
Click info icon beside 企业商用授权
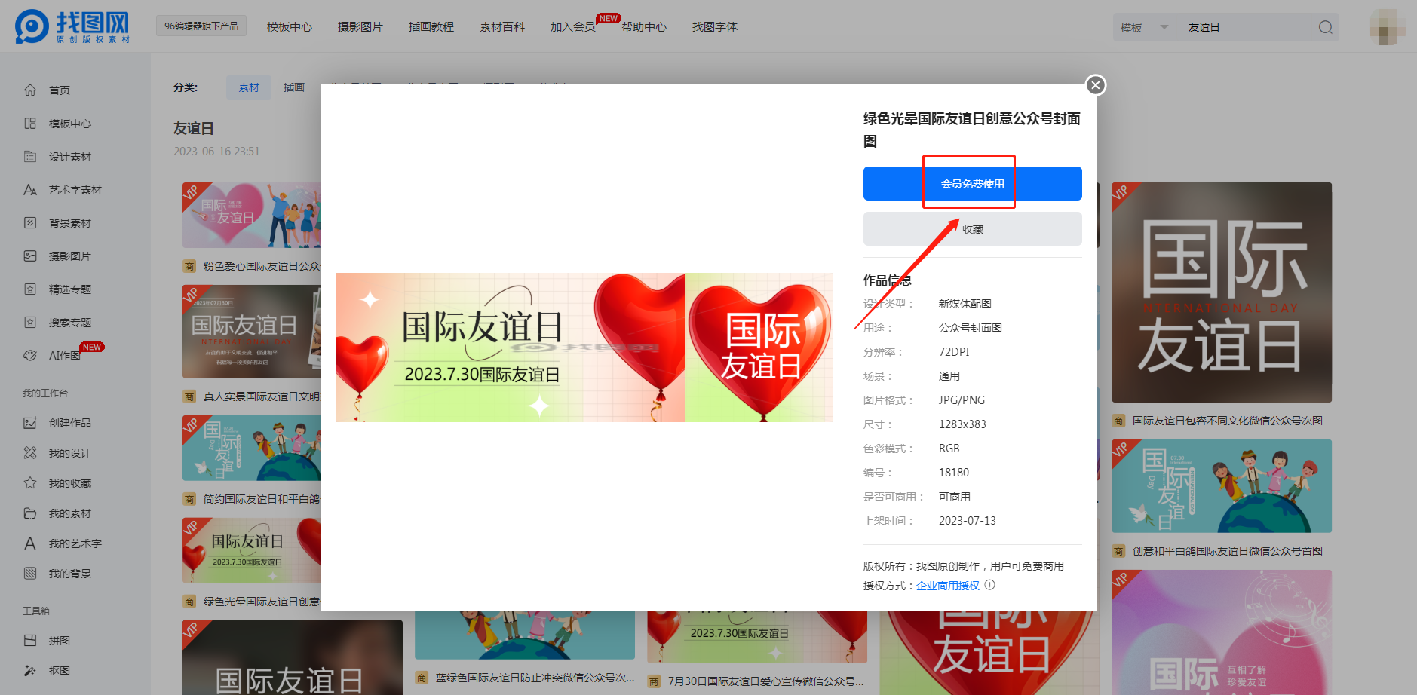pos(990,585)
